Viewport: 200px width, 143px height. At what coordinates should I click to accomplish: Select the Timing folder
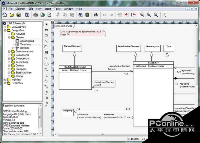tap(19, 76)
